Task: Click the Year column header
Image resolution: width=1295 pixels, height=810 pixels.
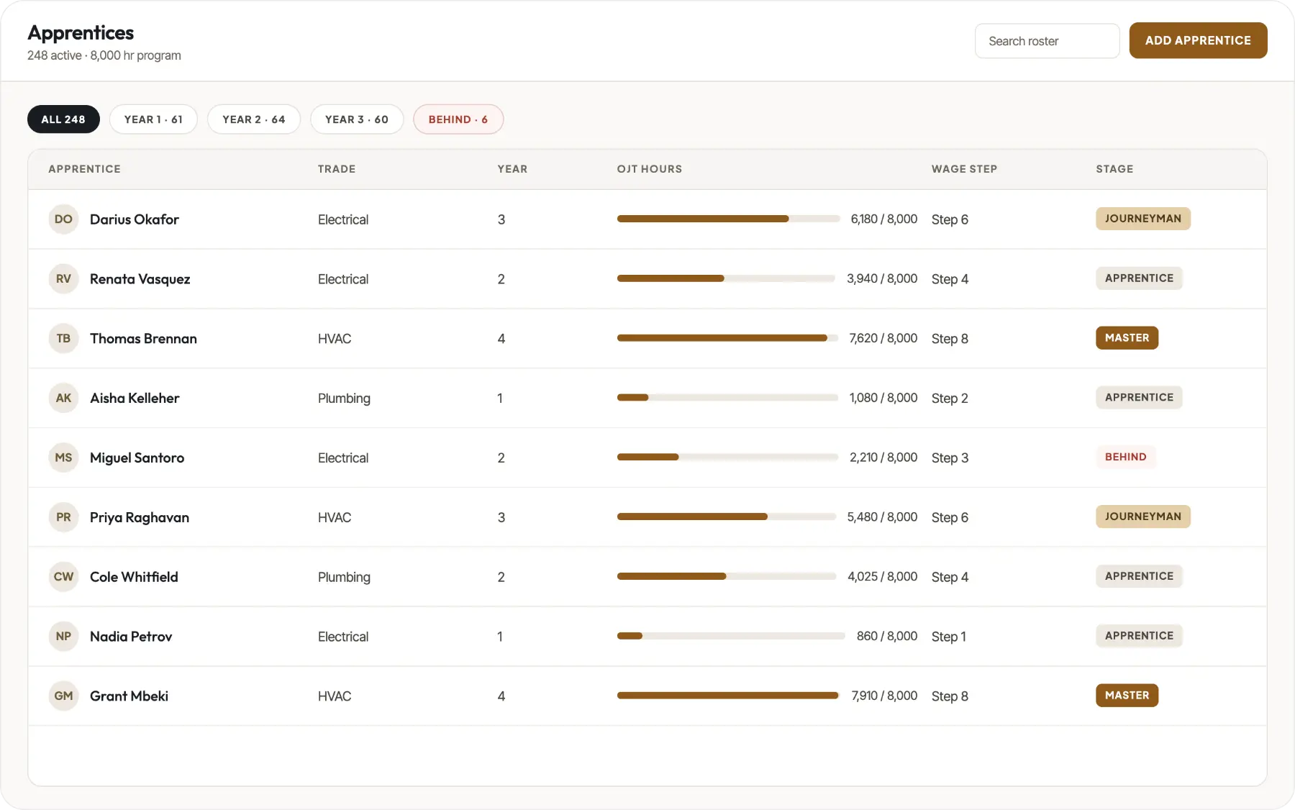Action: (512, 169)
